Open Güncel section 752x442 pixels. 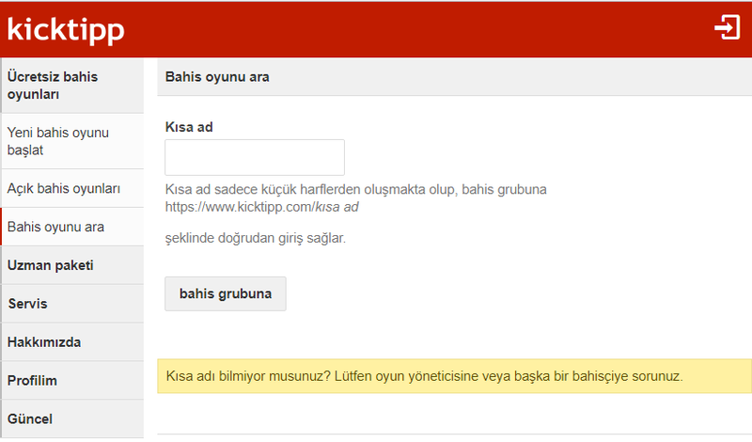click(72, 418)
